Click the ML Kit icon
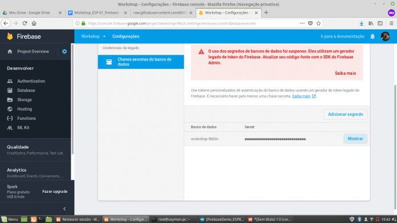Screen dimensions: 397x223 [x=10, y=128]
